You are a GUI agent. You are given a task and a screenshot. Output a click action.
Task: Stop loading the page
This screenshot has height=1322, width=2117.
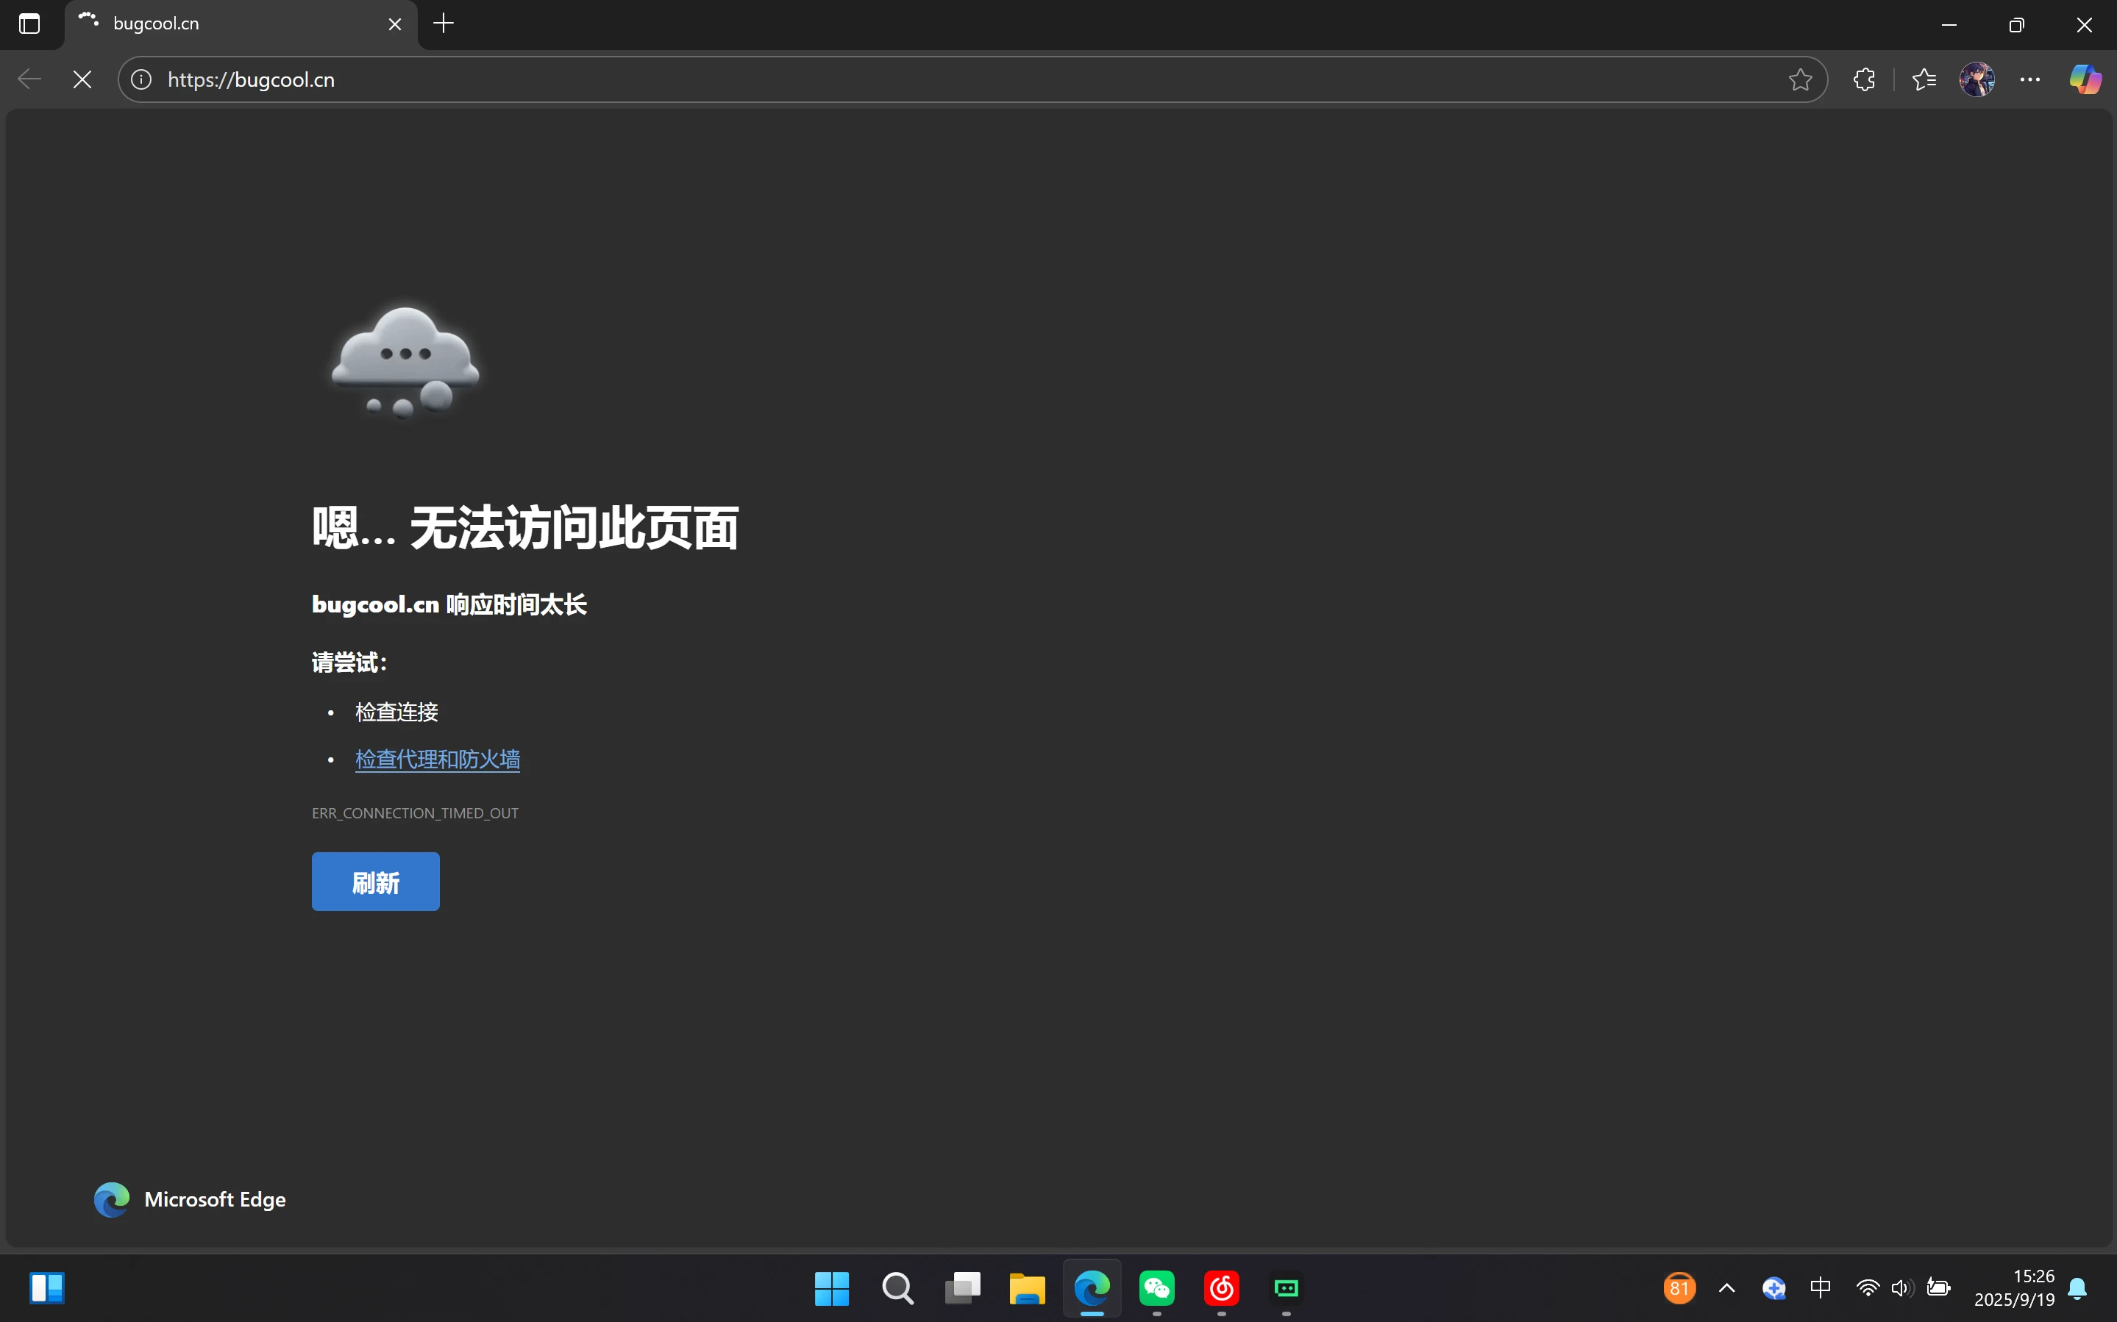click(x=82, y=79)
